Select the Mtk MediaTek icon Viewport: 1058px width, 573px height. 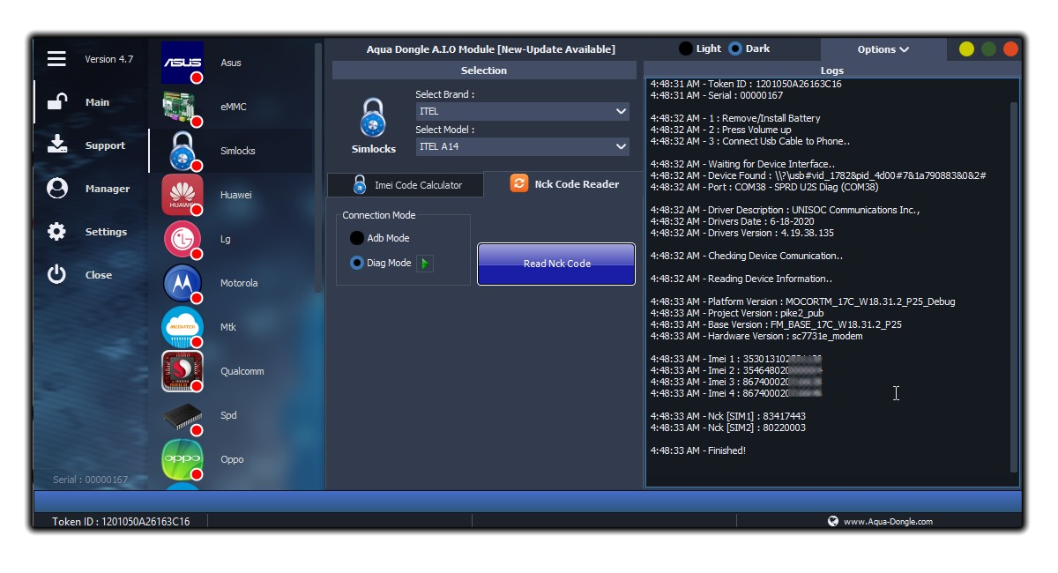tap(183, 327)
